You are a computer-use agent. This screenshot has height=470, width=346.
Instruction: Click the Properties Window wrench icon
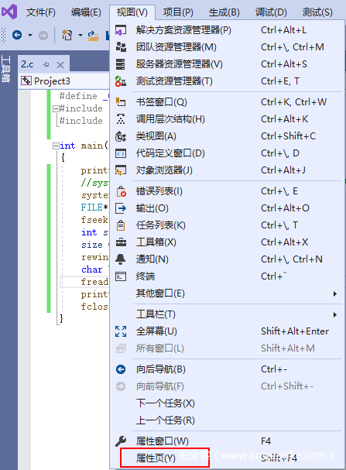click(x=121, y=441)
